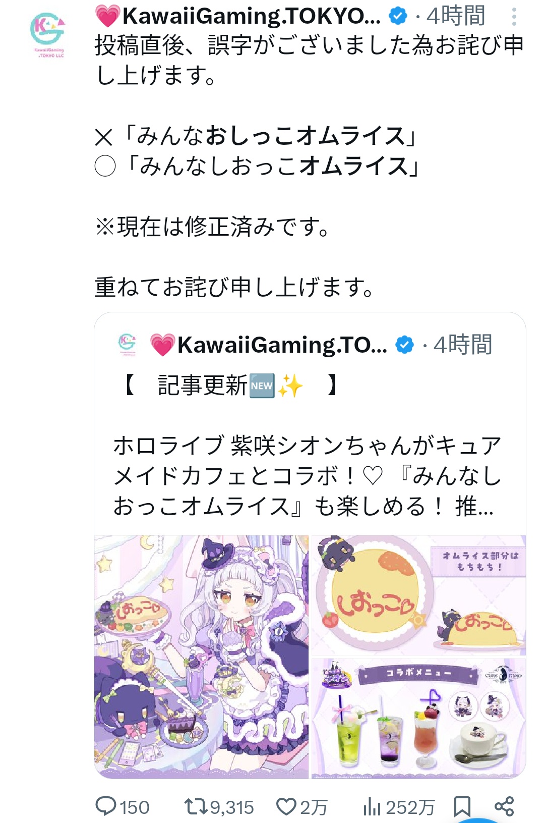View the Shion maid illustration image
The width and height of the screenshot is (544, 823).
[201, 656]
